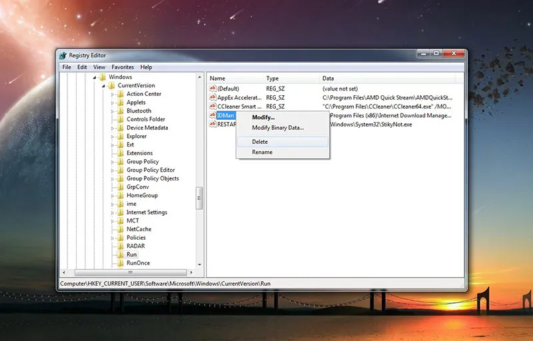Click the tree pane vertical scrollbar thumb
The image size is (533, 341).
coord(199,198)
